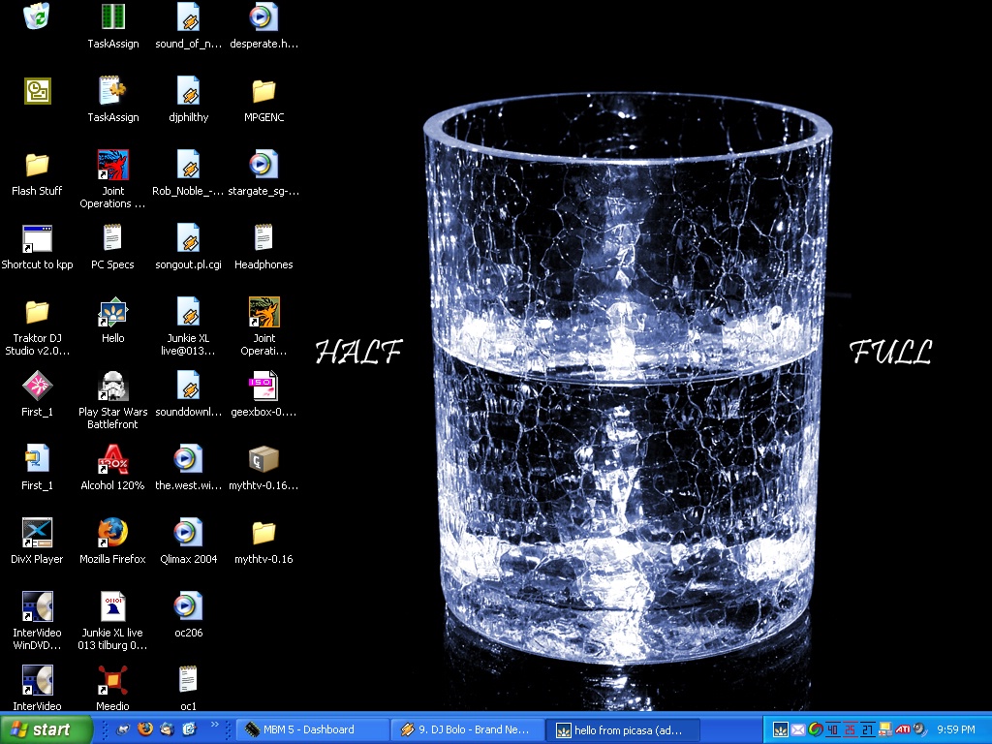The width and height of the screenshot is (992, 744).
Task: Click the 9:59 PM taskbar clock
Action: pos(956,729)
